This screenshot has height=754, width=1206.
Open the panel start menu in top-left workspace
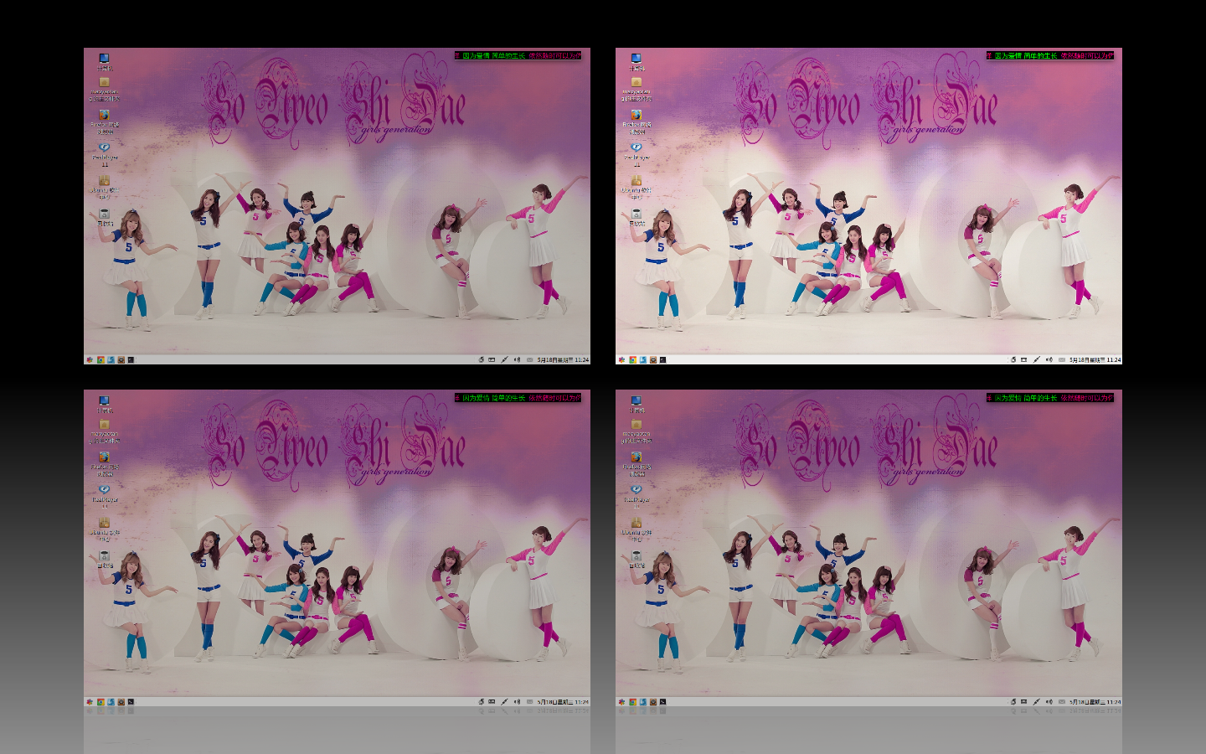click(90, 359)
